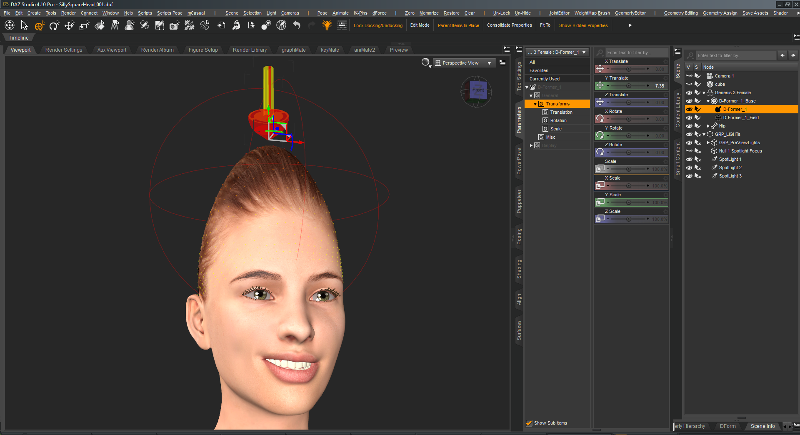Viewport: 800px width, 435px height.
Task: Open the Perspective View dropdown
Action: [x=464, y=63]
